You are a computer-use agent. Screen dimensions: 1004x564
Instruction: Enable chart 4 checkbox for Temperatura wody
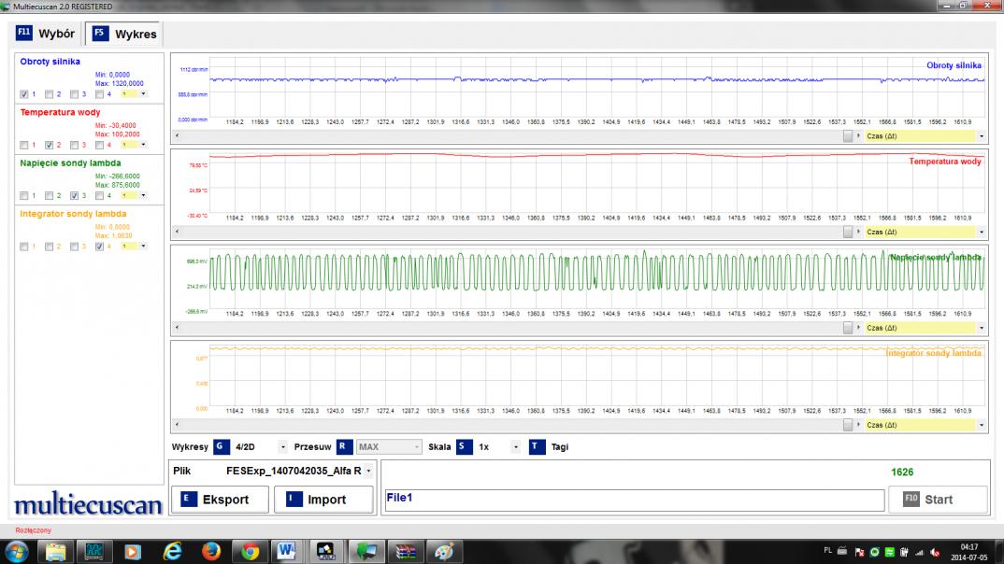click(99, 145)
